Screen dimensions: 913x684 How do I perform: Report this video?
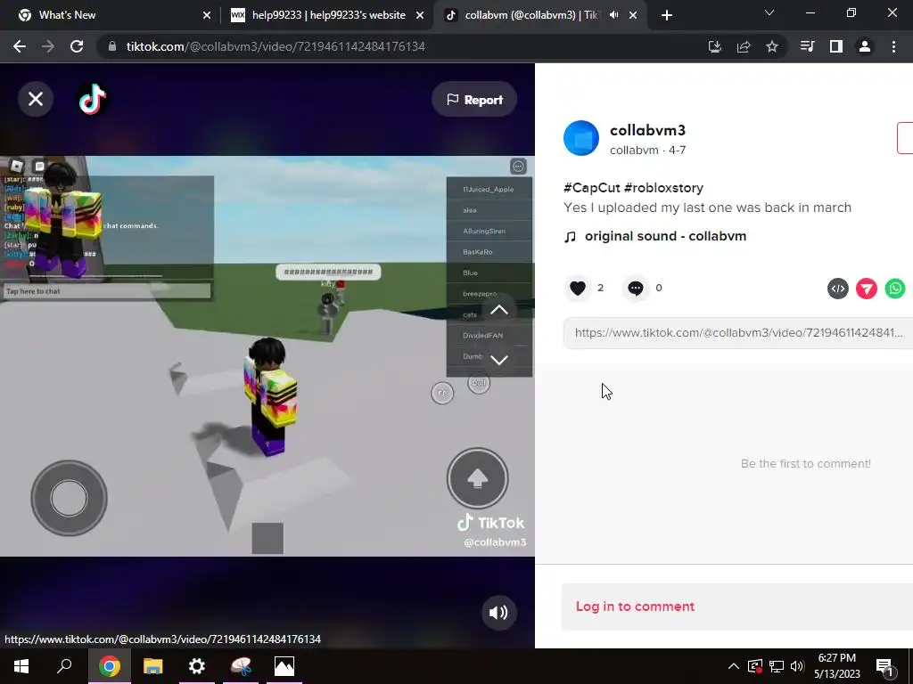tap(474, 100)
